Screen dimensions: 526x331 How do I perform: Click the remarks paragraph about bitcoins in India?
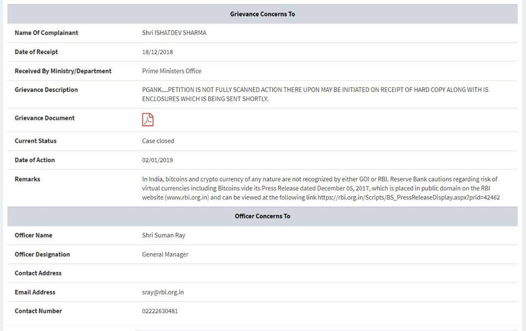point(321,189)
